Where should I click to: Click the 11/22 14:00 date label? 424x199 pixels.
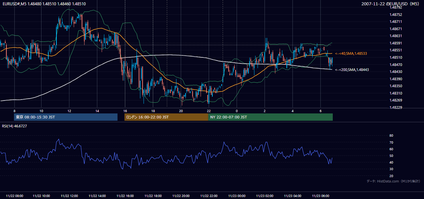pos(97,196)
